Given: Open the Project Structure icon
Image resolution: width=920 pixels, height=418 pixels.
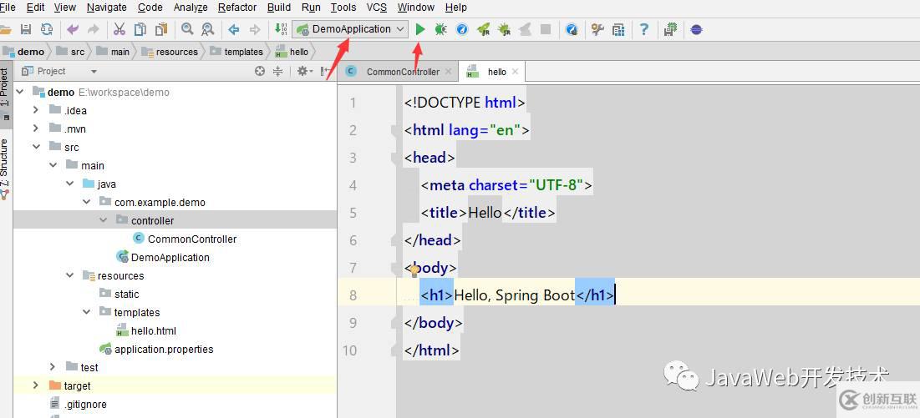Looking at the screenshot, I should click(618, 29).
